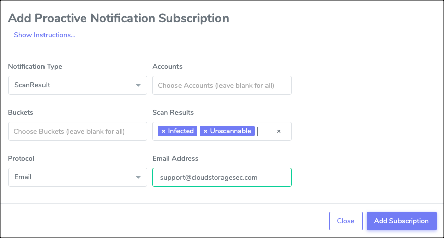Open the Show Instructions link

click(45, 35)
